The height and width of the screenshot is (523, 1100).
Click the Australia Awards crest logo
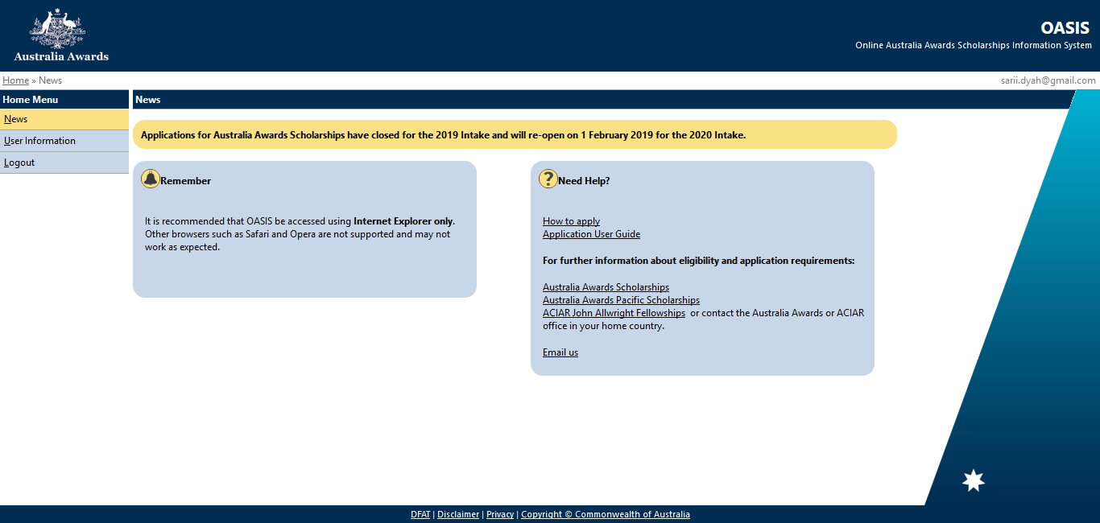[60, 35]
